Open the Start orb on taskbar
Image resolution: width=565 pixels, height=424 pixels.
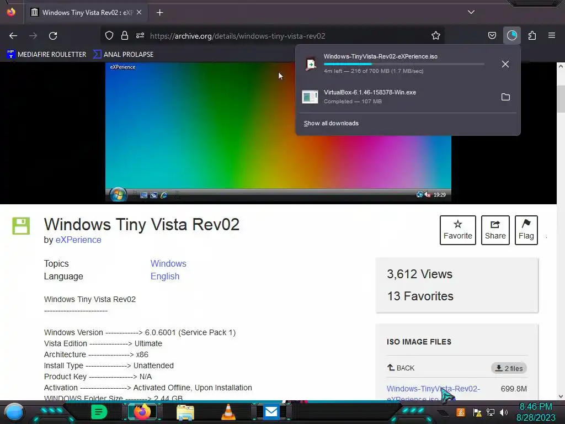coord(14,412)
